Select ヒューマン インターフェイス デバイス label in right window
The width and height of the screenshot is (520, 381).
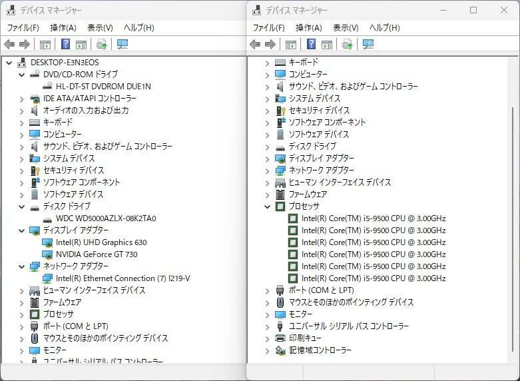[x=340, y=183]
